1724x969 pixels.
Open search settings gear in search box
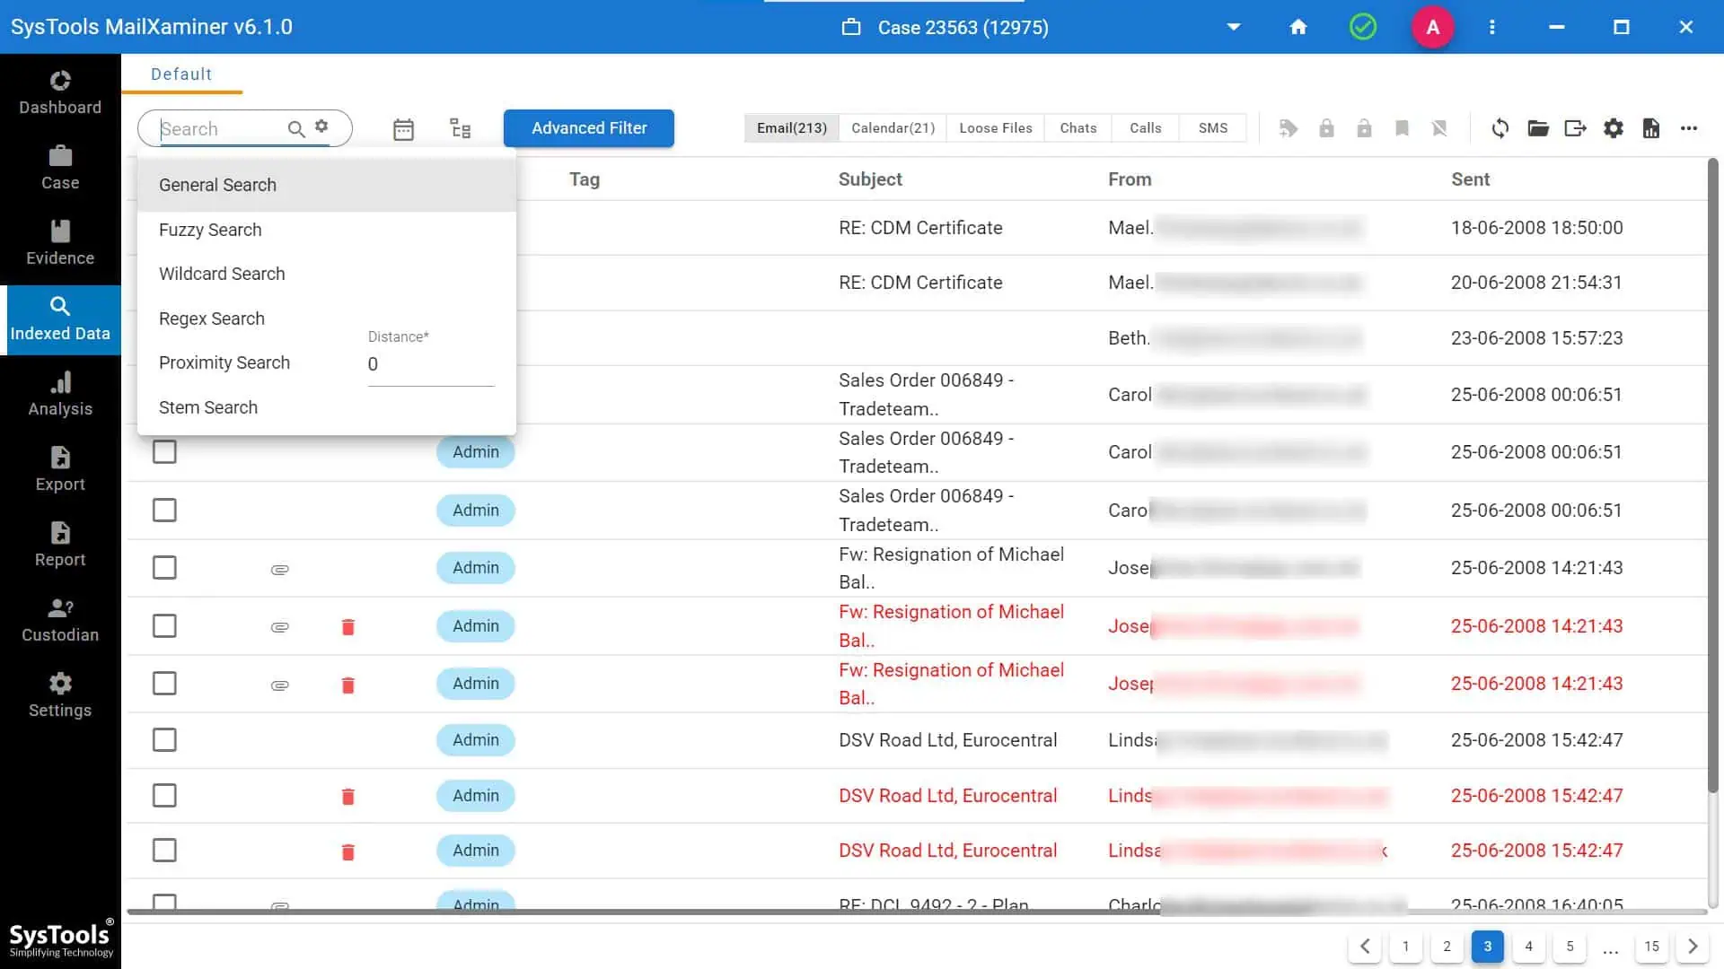(321, 126)
